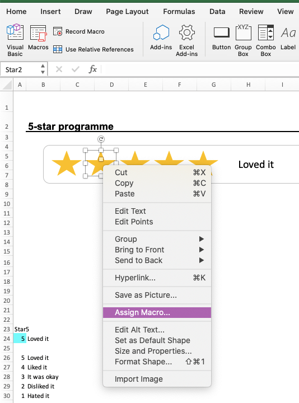Expand the Bring to Front submenu
This screenshot has width=299, height=403.
[x=202, y=250]
